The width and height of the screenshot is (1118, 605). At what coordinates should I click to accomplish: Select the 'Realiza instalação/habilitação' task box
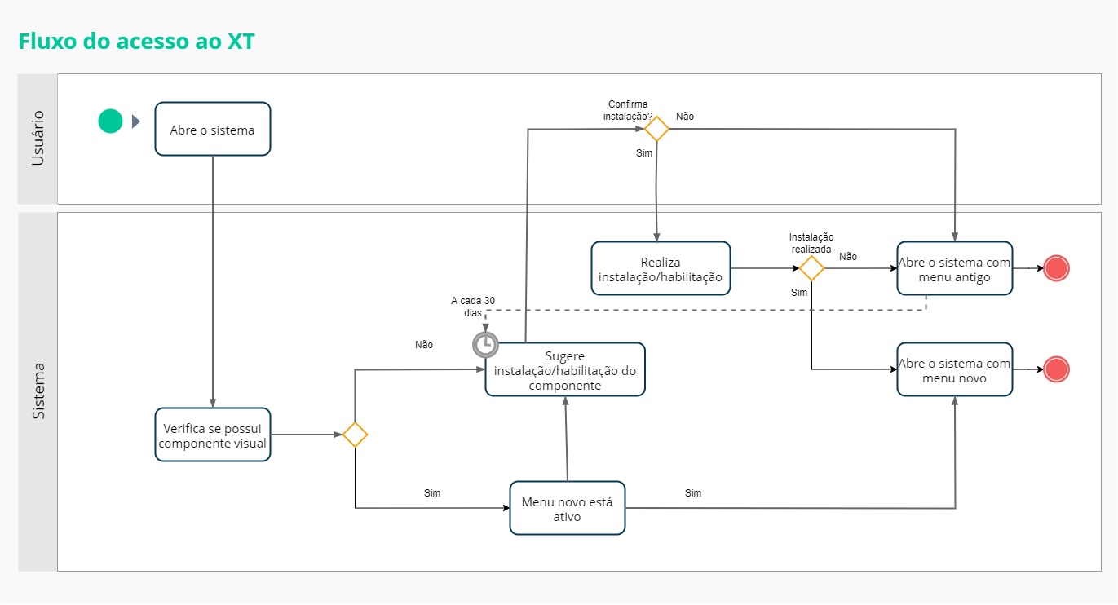(x=661, y=268)
